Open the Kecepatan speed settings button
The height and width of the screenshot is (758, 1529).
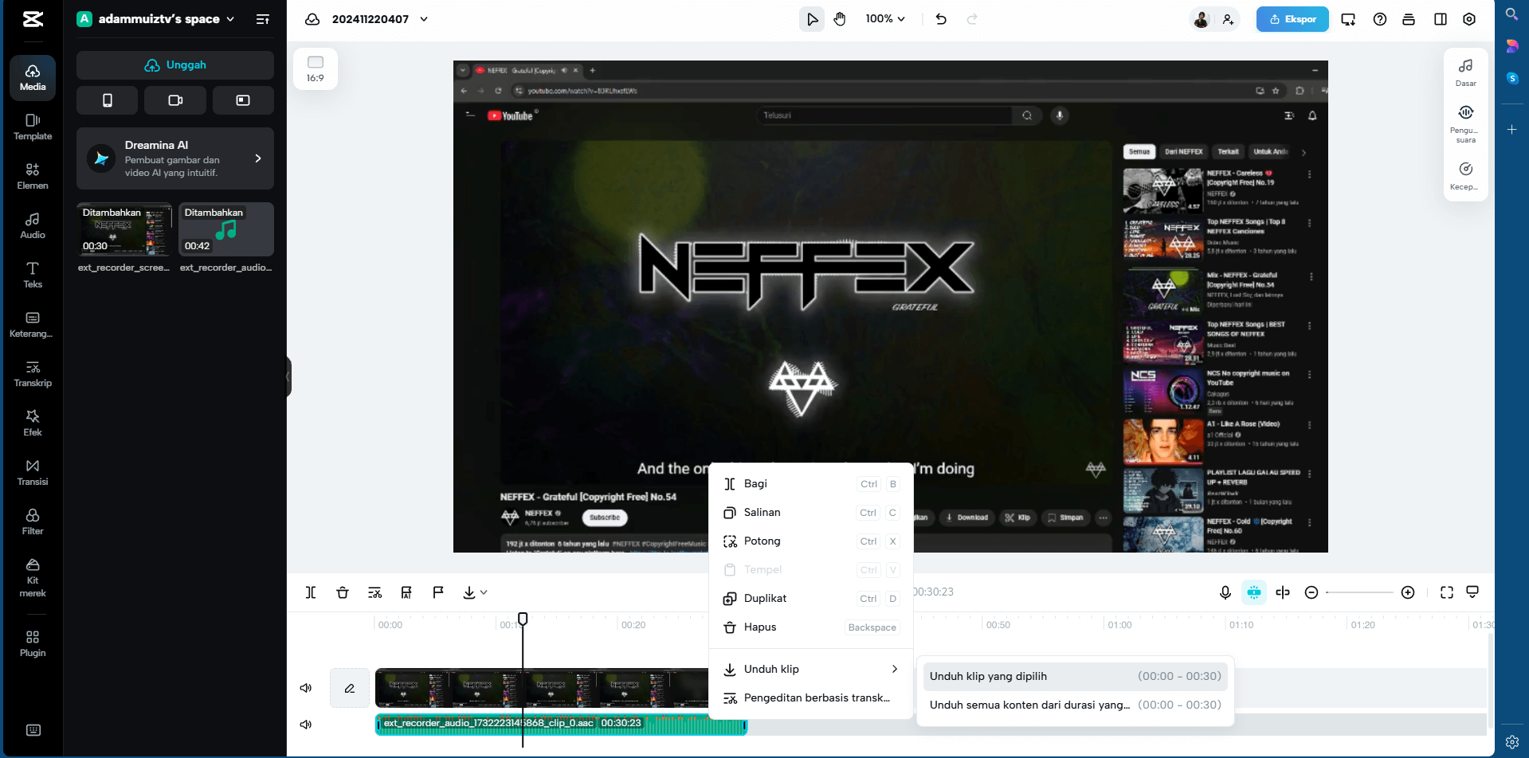coord(1466,176)
